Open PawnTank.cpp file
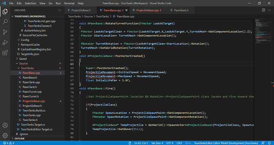The image size is (274, 145). [31, 82]
